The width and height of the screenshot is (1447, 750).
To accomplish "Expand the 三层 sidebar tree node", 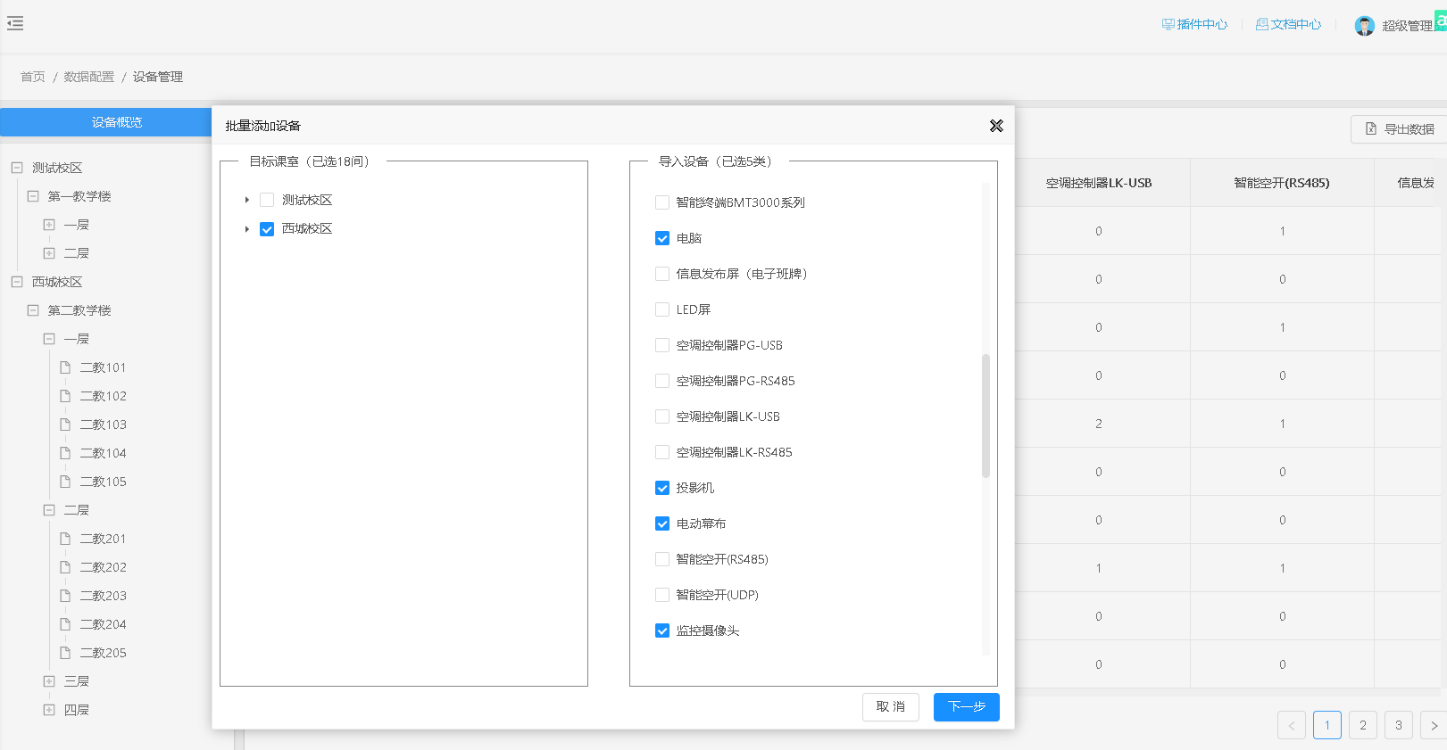I will pyautogui.click(x=49, y=681).
